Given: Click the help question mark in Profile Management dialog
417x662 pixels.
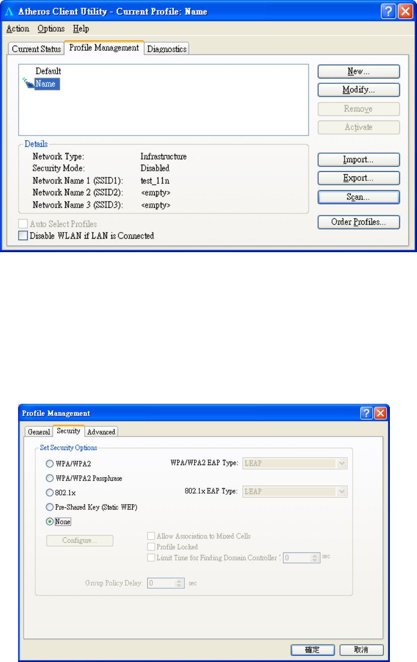Looking at the screenshot, I should click(x=367, y=413).
